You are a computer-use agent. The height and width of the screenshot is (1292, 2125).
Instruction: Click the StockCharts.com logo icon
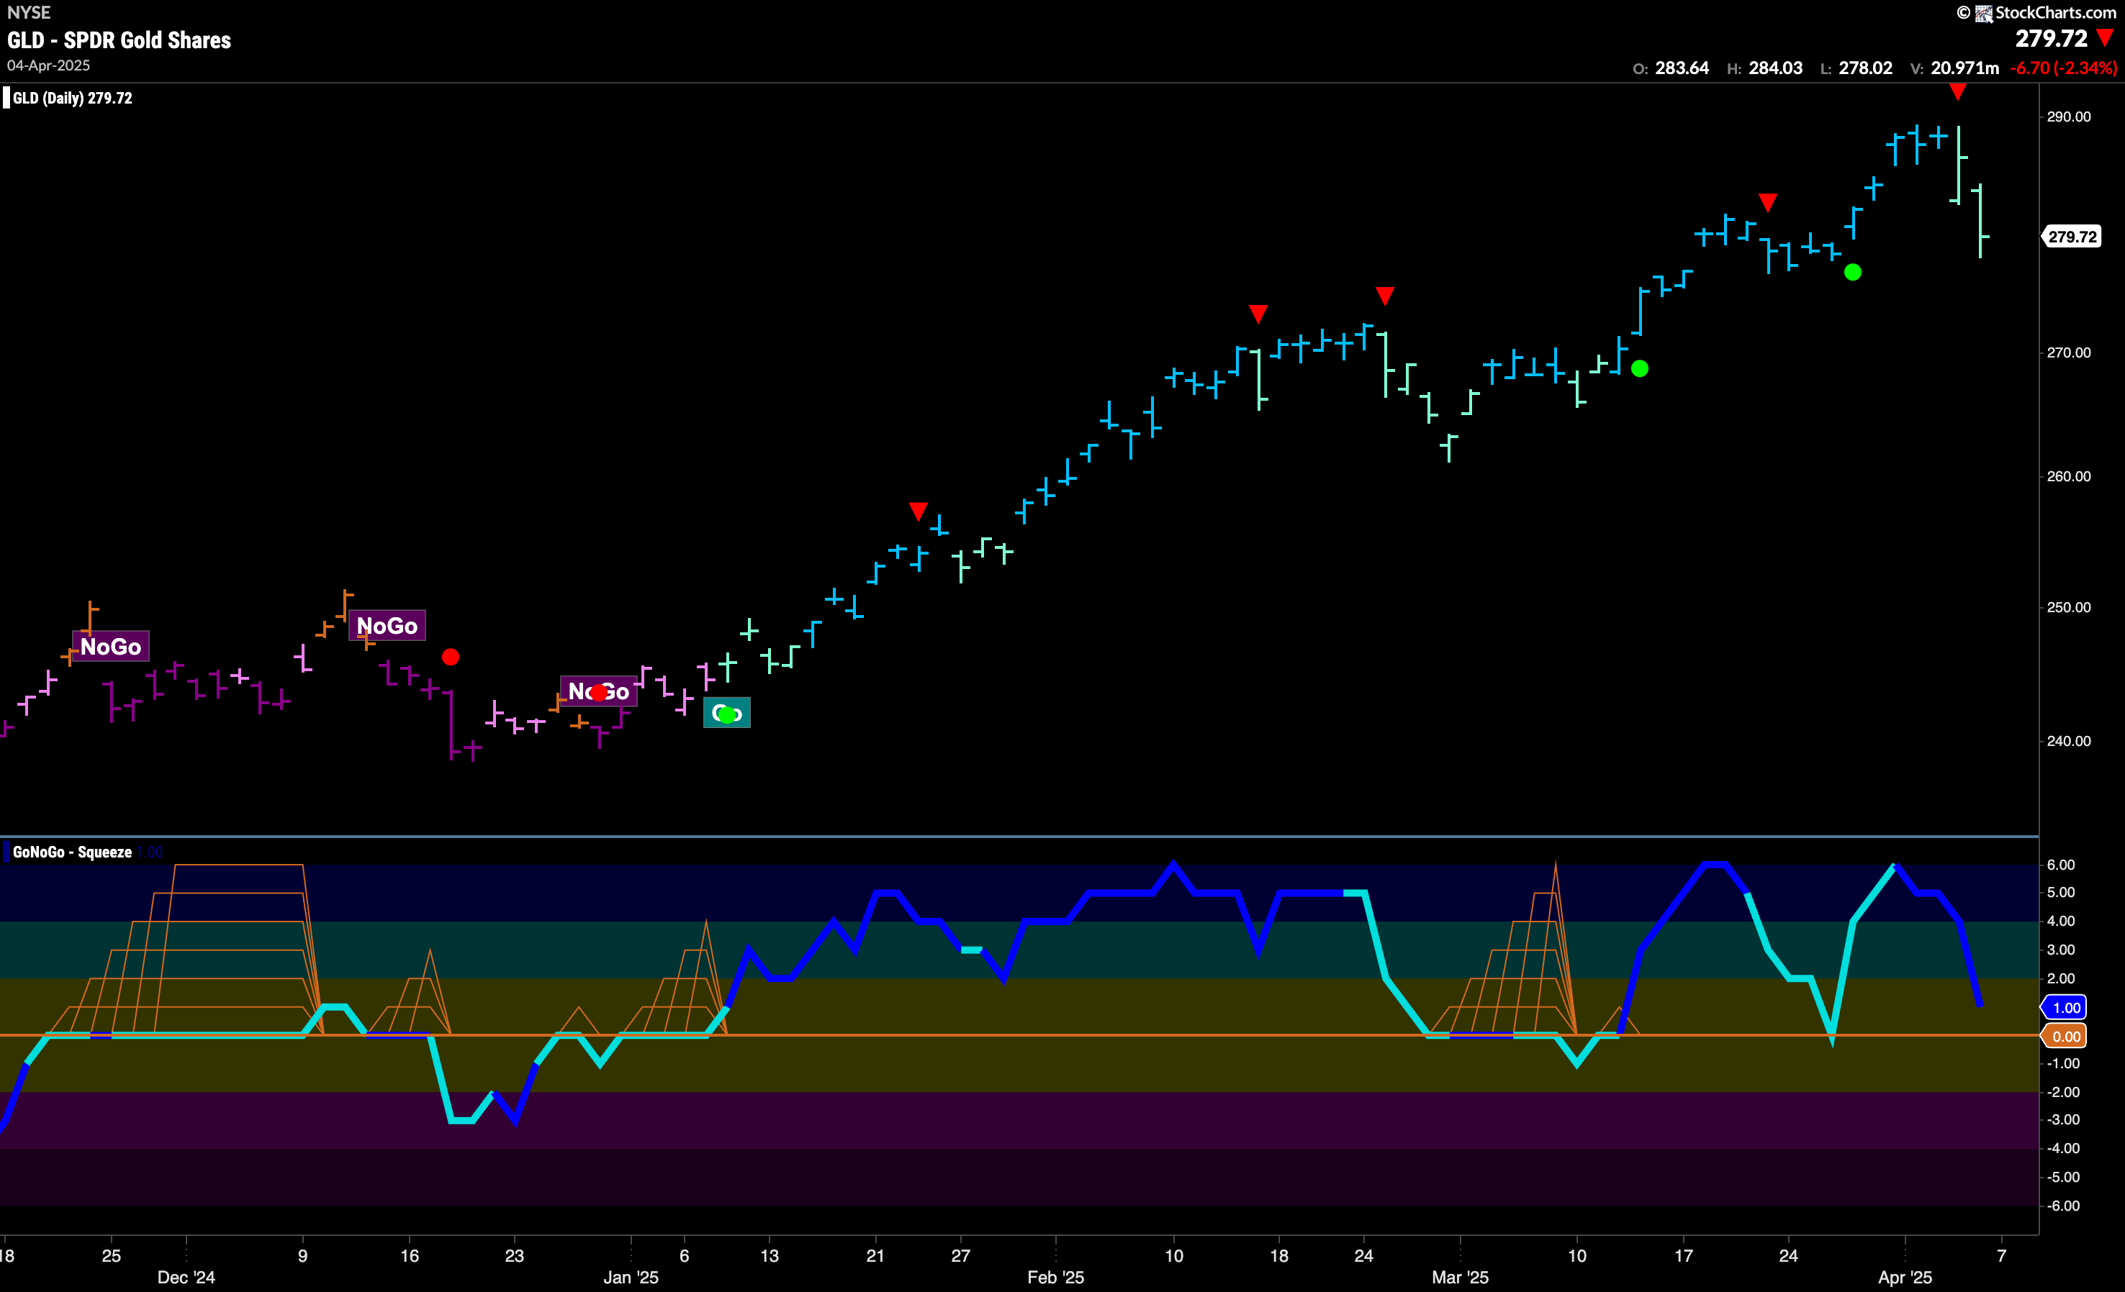click(1984, 13)
